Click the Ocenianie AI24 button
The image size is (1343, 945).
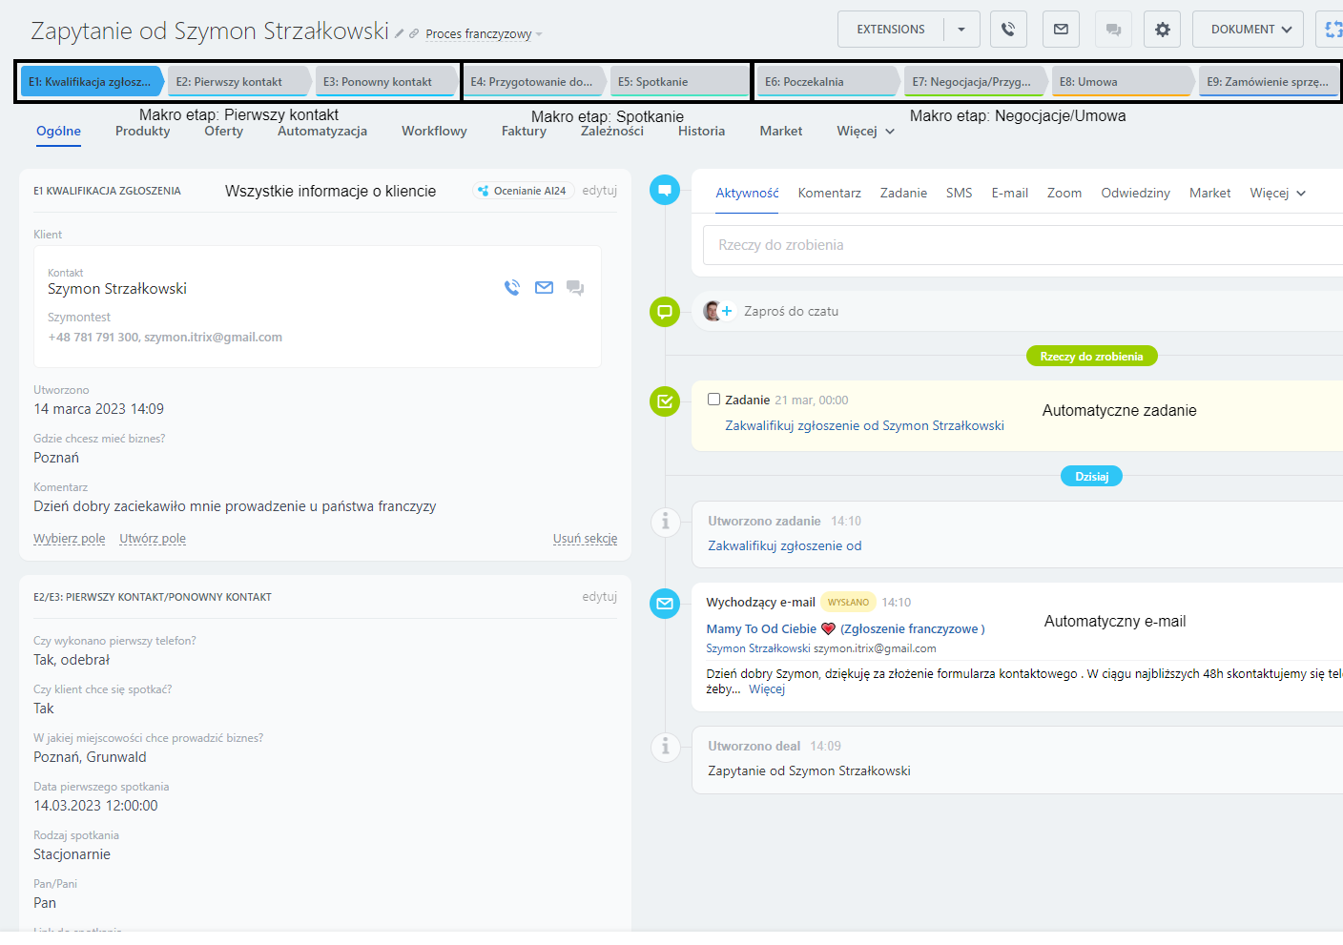(523, 191)
